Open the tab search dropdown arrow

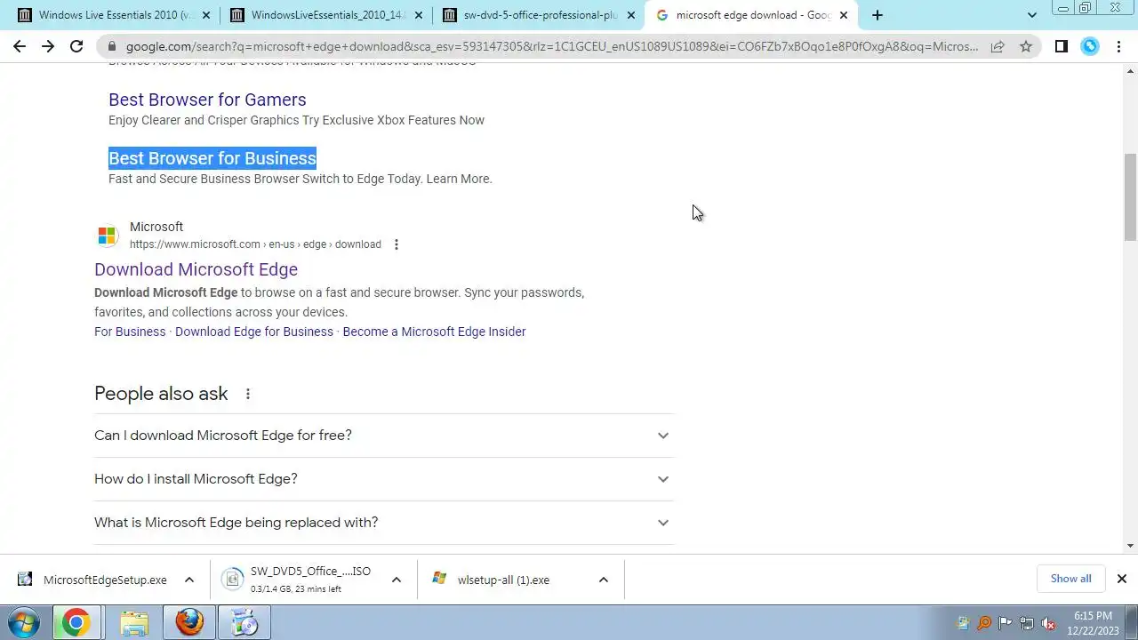[x=1031, y=15]
